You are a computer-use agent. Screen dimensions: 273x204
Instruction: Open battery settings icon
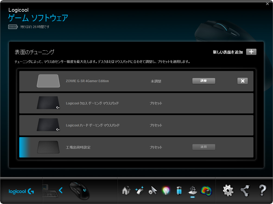tap(179, 191)
